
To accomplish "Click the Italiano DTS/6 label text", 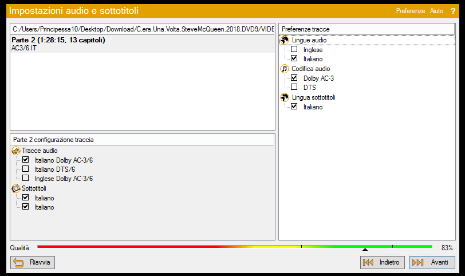I will pyautogui.click(x=55, y=169).
